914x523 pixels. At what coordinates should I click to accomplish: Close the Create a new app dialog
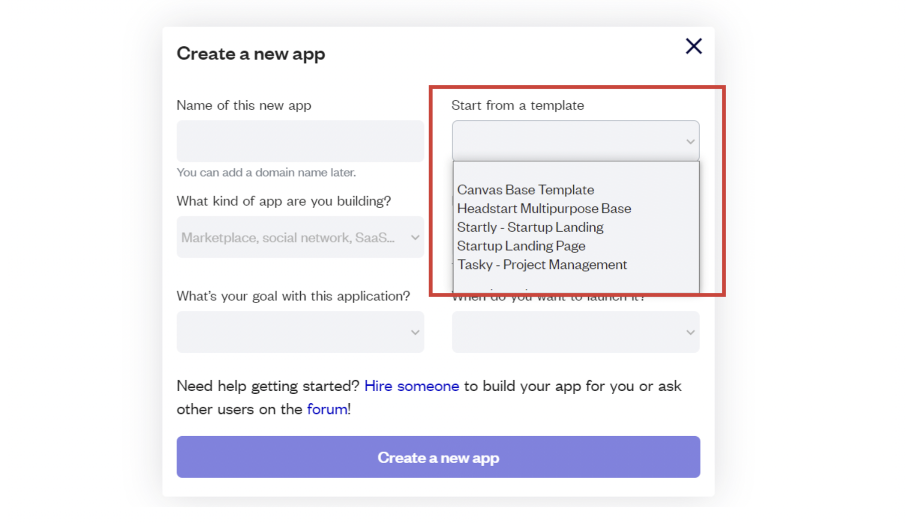(x=693, y=46)
